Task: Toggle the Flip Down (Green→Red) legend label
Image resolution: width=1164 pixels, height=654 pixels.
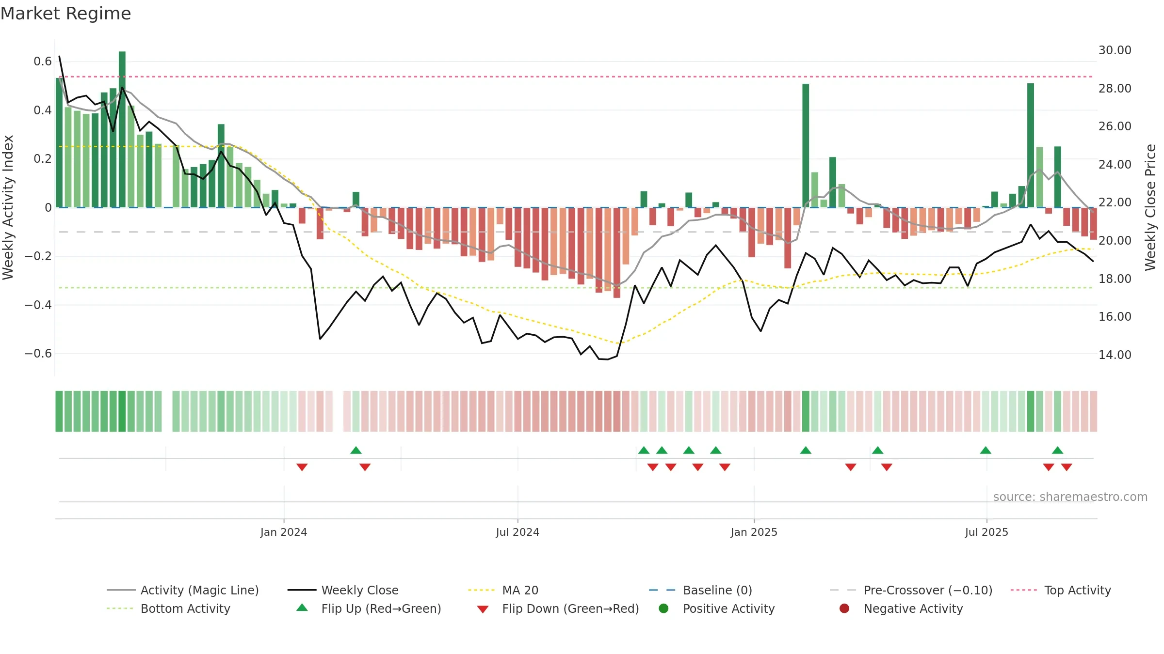Action: tap(571, 608)
